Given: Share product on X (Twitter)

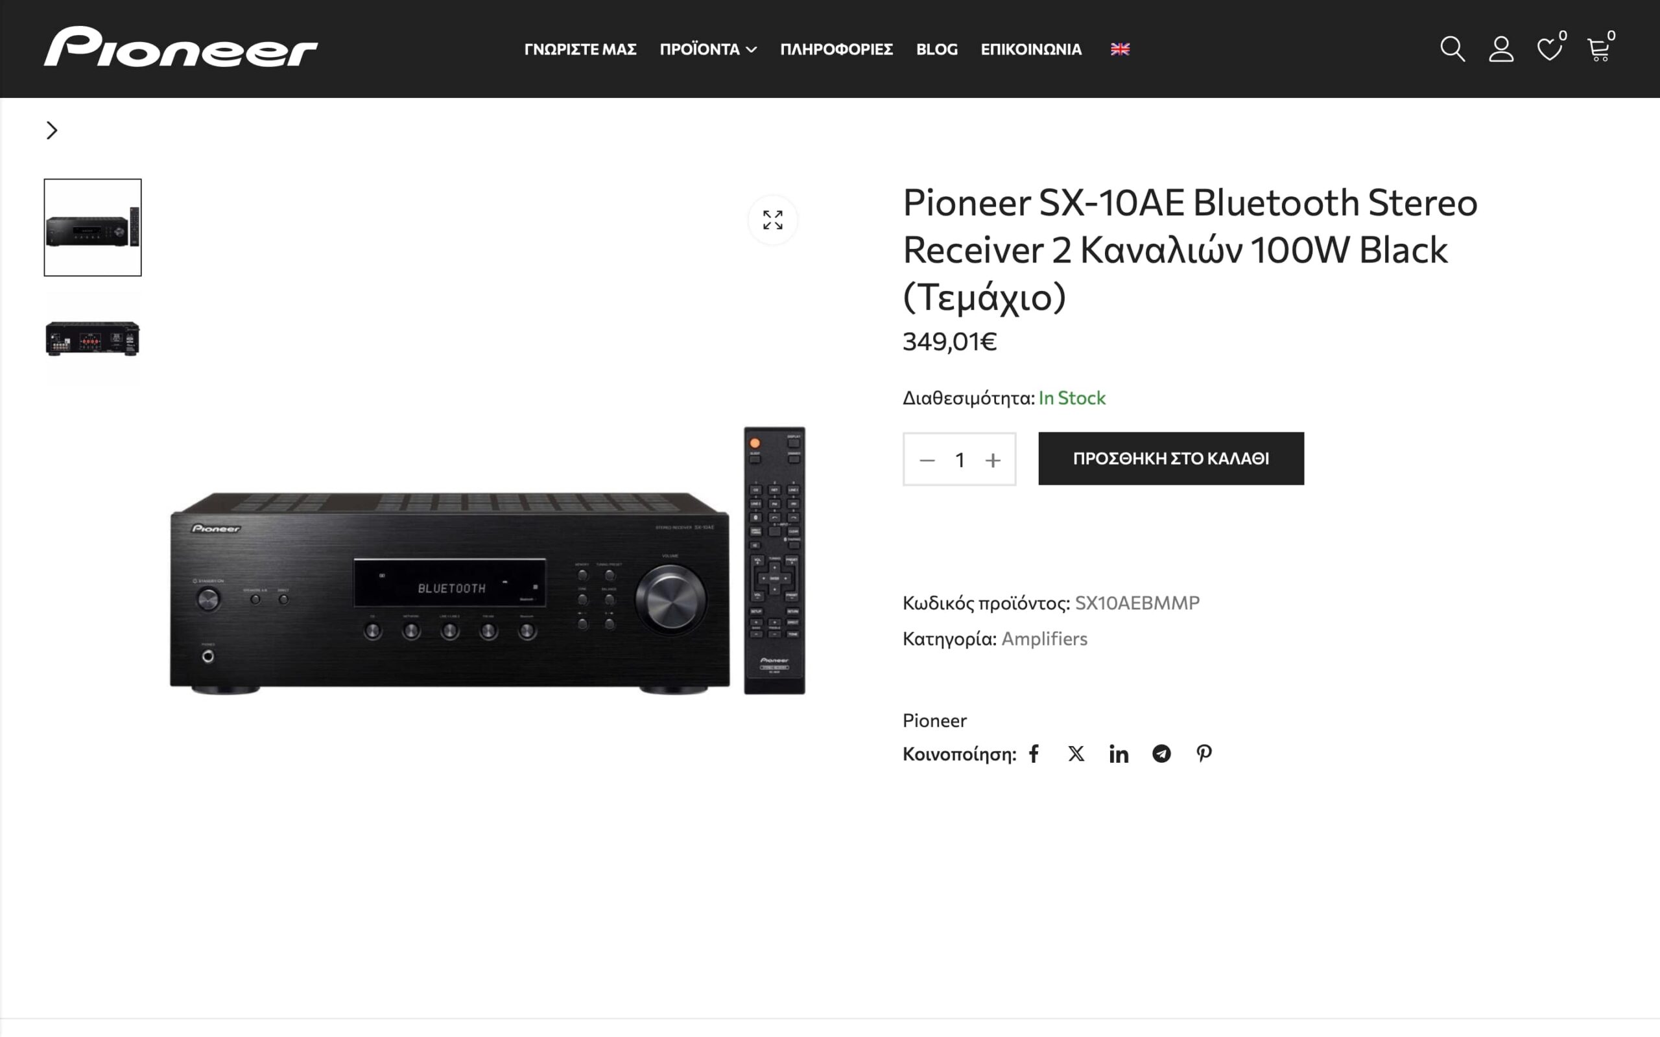Looking at the screenshot, I should (1076, 754).
